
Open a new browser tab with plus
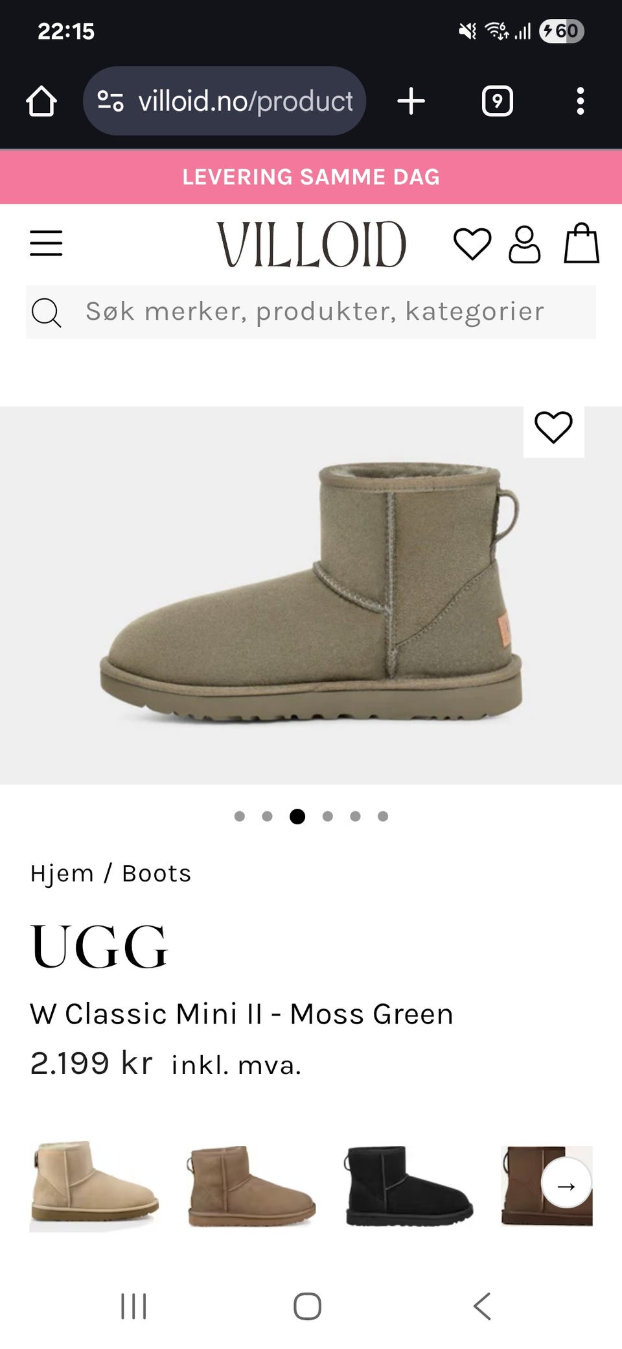coord(411,101)
